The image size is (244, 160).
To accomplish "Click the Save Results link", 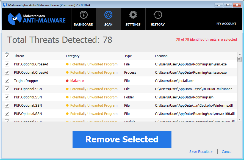I will pyautogui.click(x=201, y=151).
